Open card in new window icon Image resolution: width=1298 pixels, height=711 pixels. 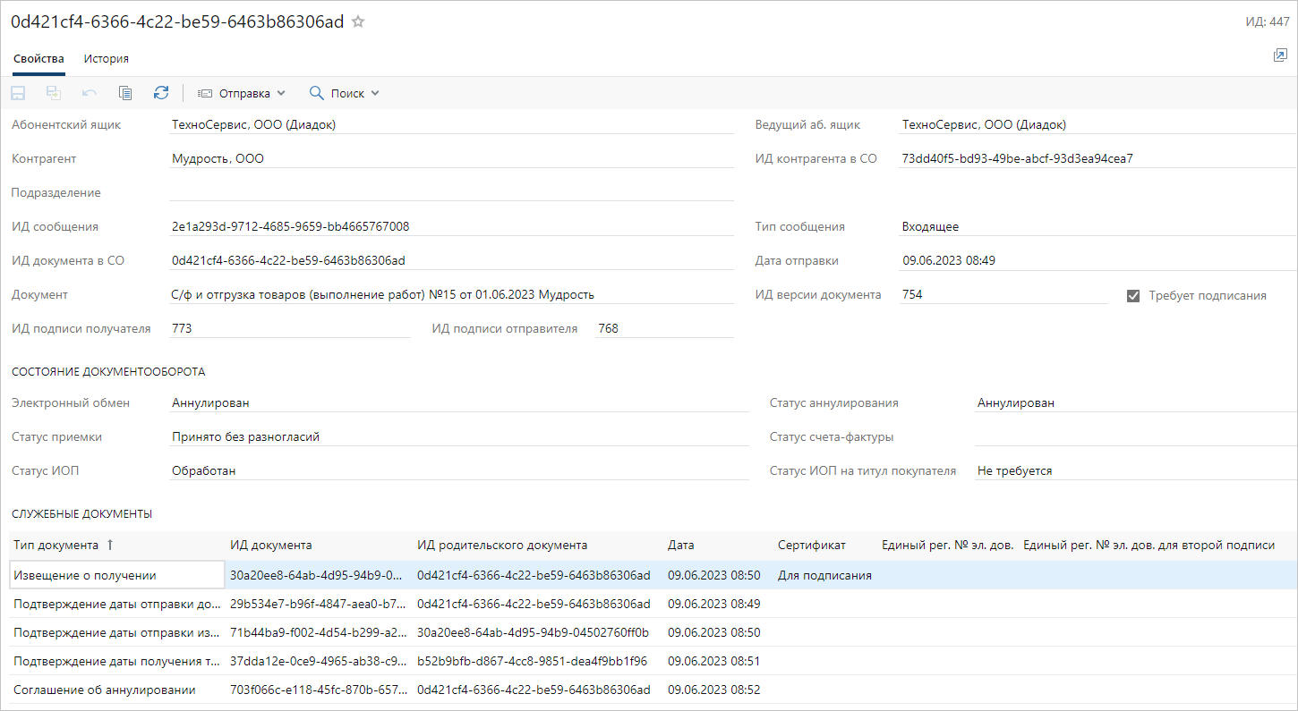coord(1279,55)
